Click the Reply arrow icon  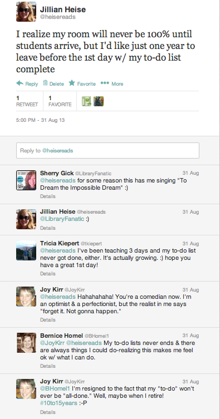click(19, 83)
